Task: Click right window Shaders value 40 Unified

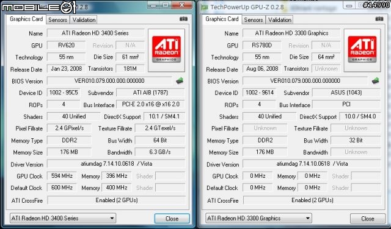Action: (269, 116)
